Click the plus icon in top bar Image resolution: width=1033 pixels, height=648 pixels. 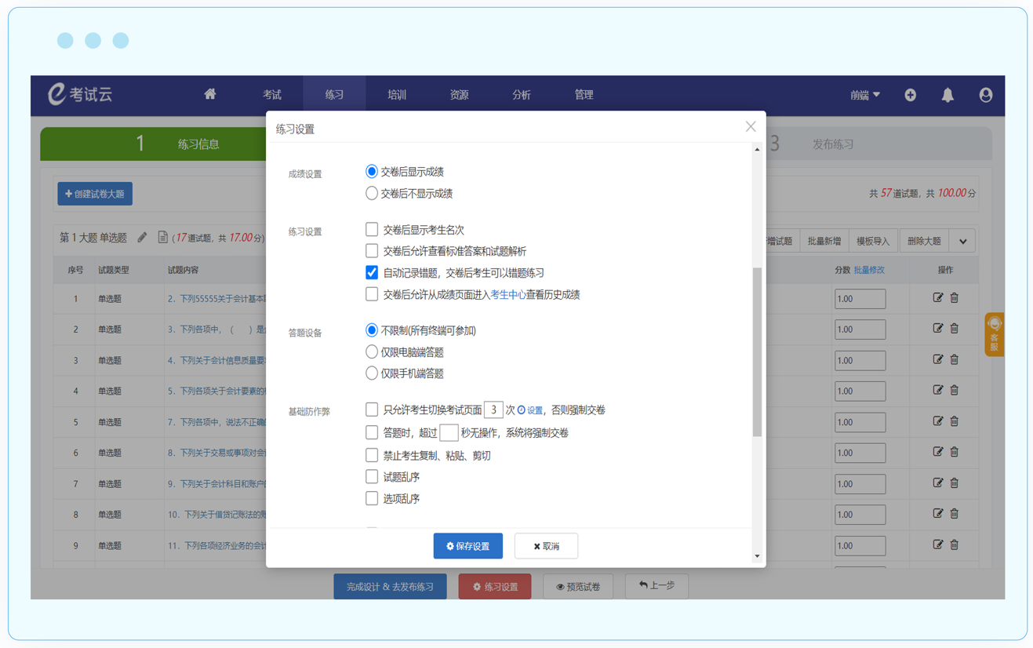coord(910,95)
